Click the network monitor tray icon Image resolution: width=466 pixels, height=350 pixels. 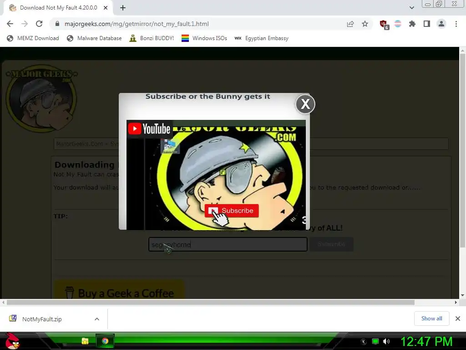click(x=375, y=341)
